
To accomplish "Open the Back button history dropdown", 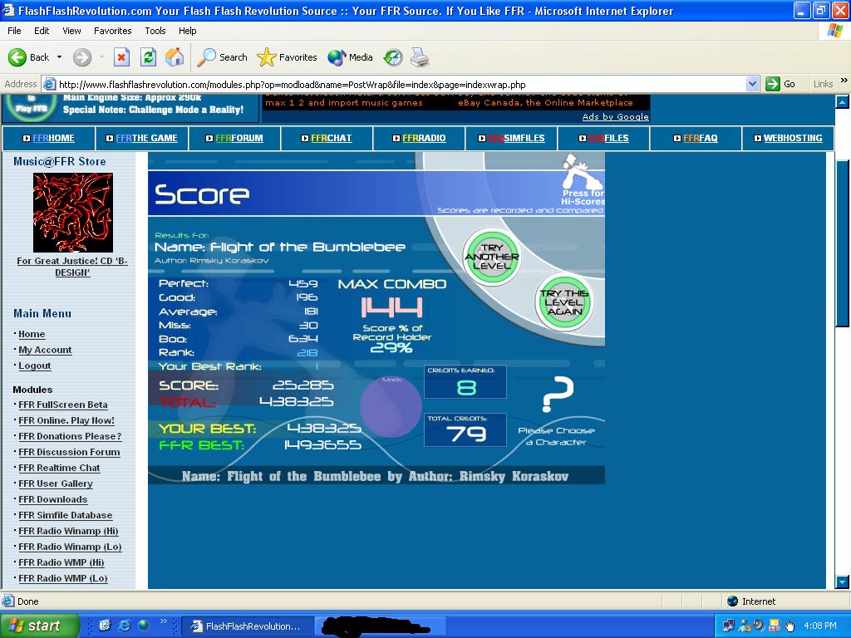I will [x=59, y=57].
